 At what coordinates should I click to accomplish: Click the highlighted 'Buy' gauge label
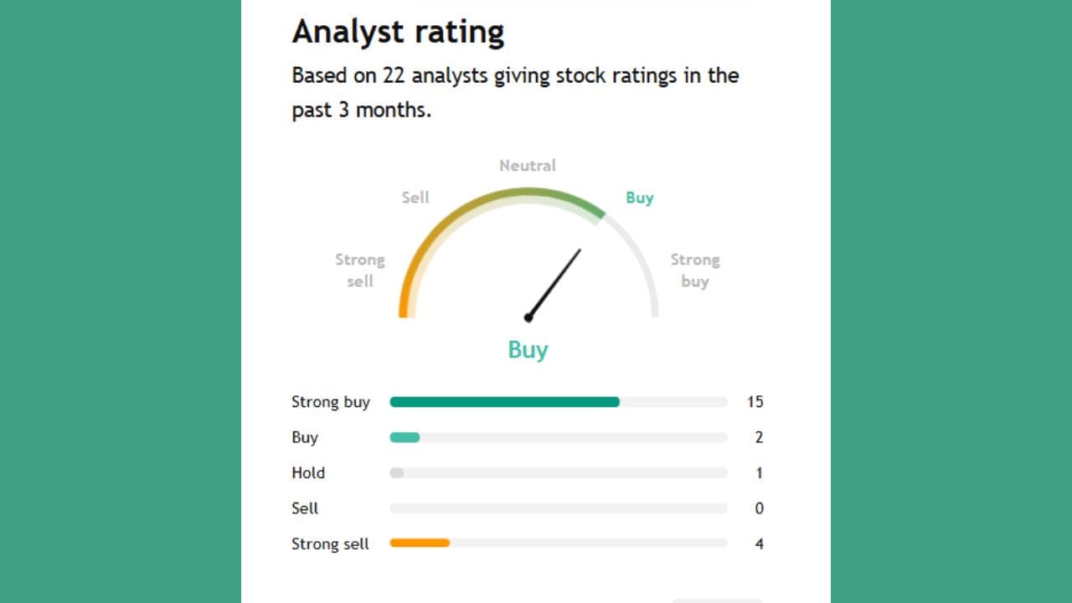tap(640, 198)
